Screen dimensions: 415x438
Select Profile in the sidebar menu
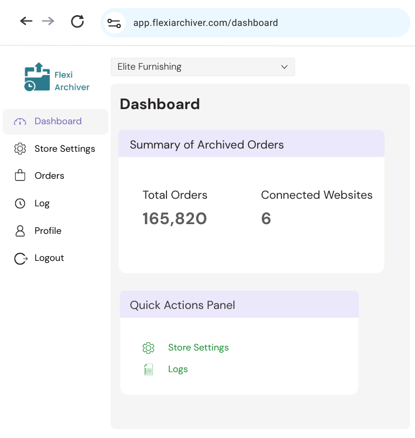coord(48,231)
